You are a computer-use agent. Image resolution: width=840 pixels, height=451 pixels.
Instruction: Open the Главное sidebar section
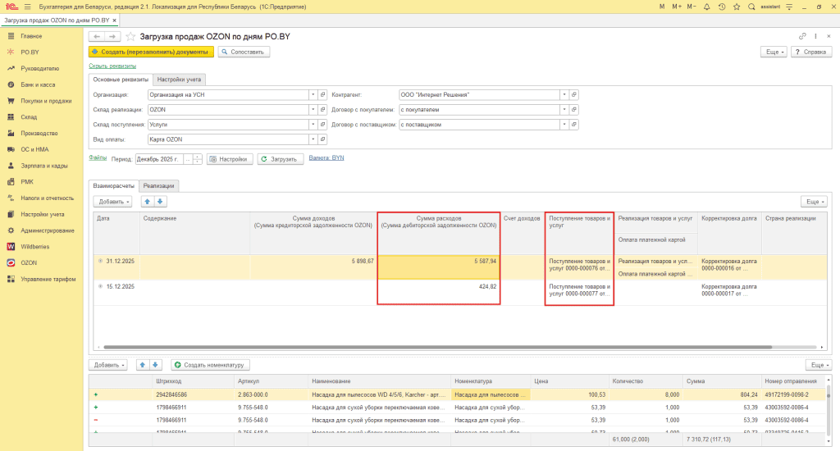coord(31,36)
